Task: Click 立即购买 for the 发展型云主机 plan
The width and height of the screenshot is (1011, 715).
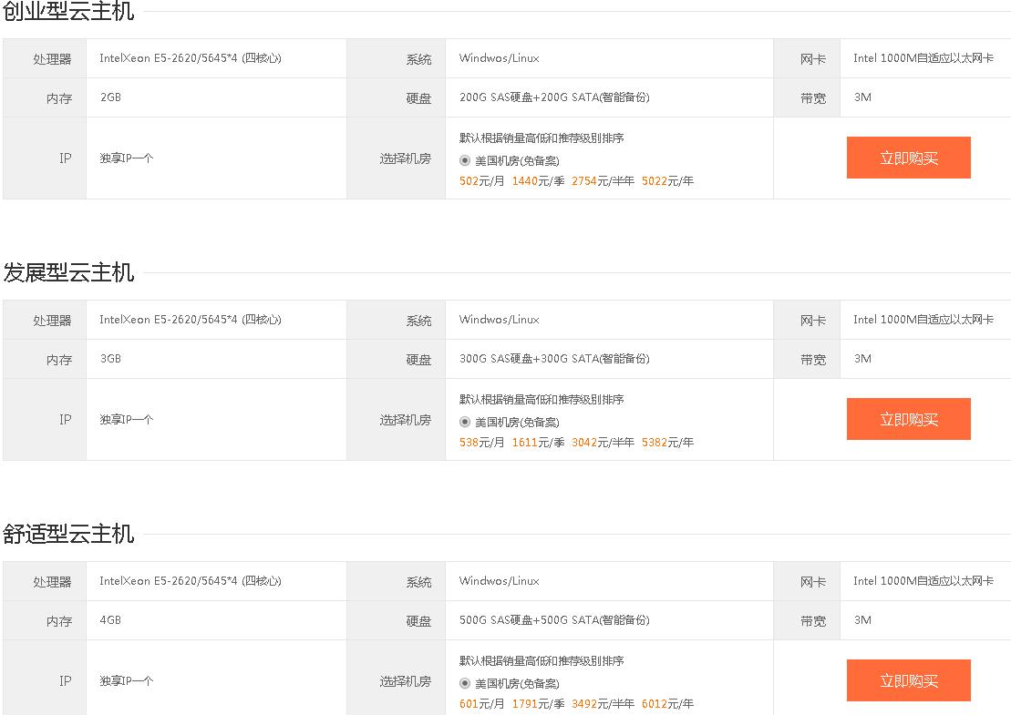Action: (x=908, y=419)
